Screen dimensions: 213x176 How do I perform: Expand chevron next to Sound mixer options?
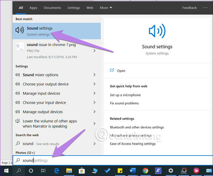[x=95, y=75]
